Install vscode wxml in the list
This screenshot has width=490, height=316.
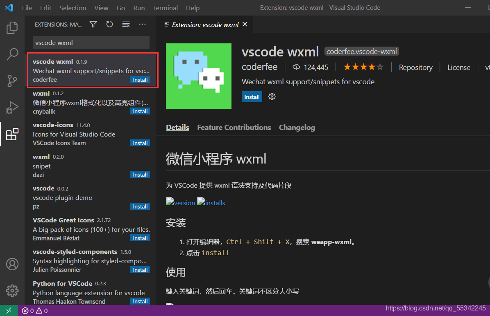[140, 80]
